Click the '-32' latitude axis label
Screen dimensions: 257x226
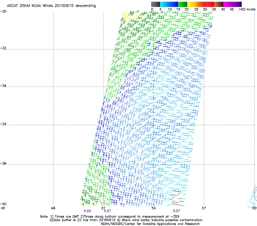(x=3, y=48)
